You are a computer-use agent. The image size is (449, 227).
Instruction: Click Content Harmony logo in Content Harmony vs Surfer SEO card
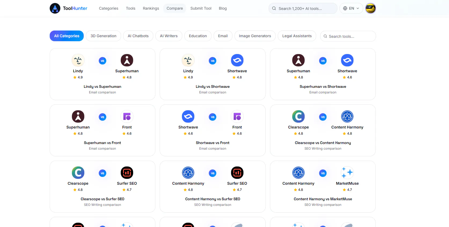pos(188,173)
